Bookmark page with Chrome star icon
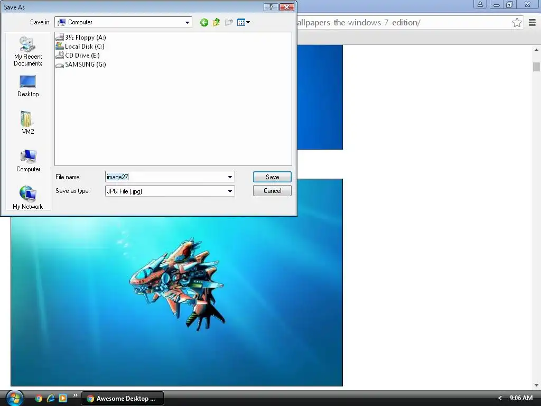Viewport: 541px width, 406px height. (517, 23)
